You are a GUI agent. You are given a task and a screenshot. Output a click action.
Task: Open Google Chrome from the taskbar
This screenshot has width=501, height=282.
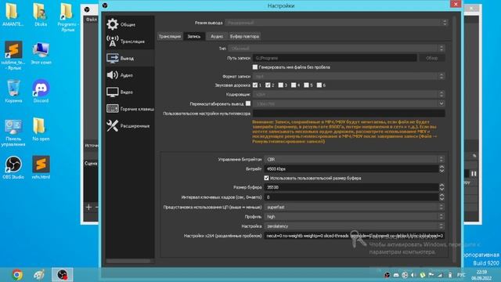point(17,275)
